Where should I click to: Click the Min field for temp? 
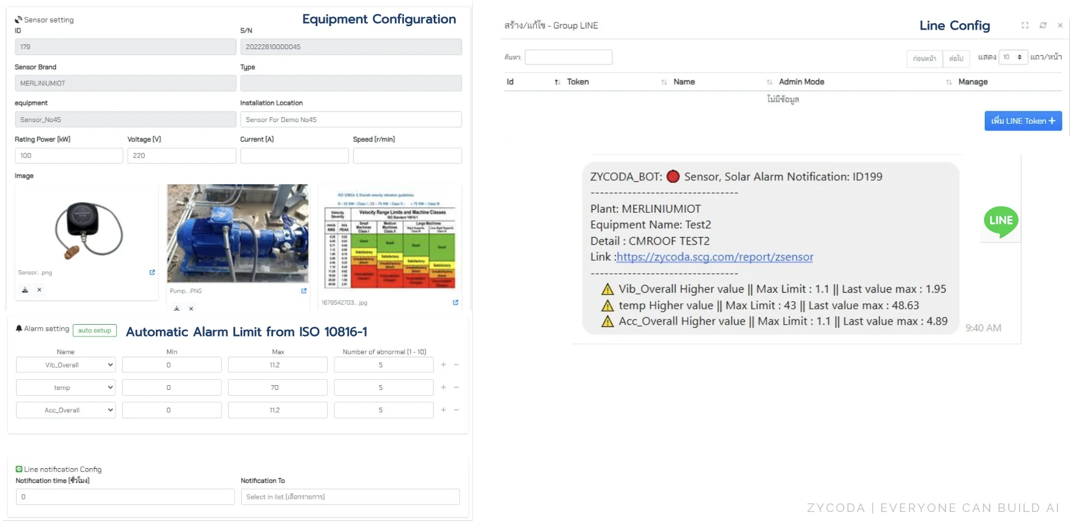171,388
